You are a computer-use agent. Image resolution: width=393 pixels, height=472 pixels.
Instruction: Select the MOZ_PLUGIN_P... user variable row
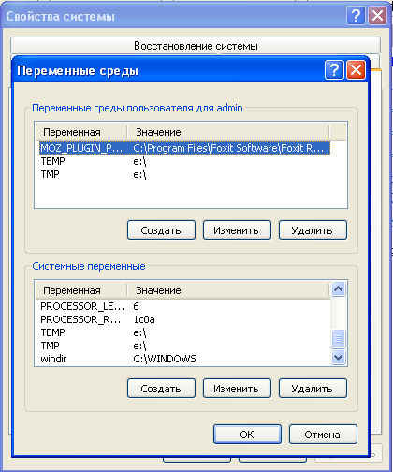(x=184, y=148)
